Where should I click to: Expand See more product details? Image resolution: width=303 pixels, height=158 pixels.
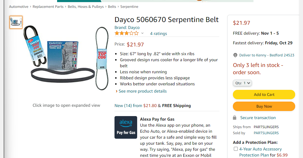click(x=142, y=91)
